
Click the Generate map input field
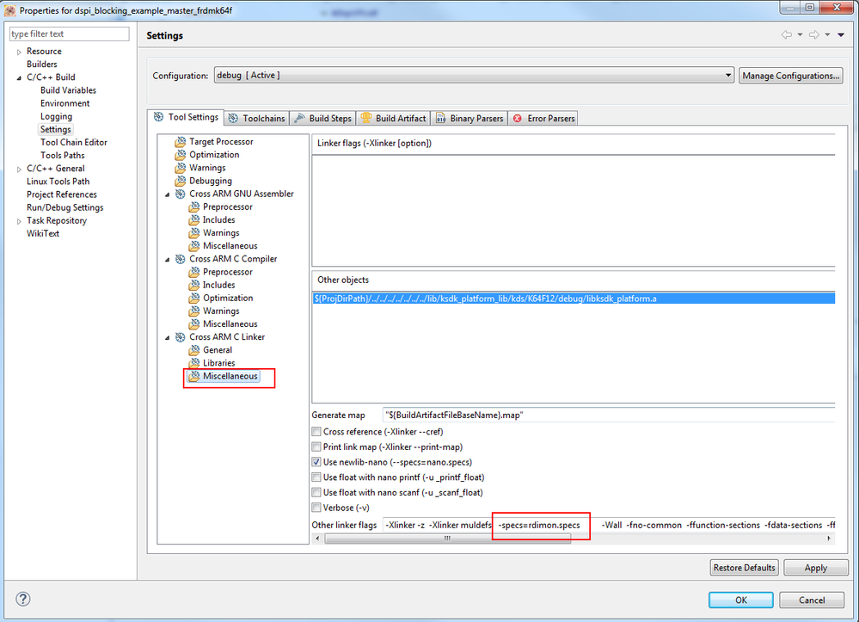point(609,416)
